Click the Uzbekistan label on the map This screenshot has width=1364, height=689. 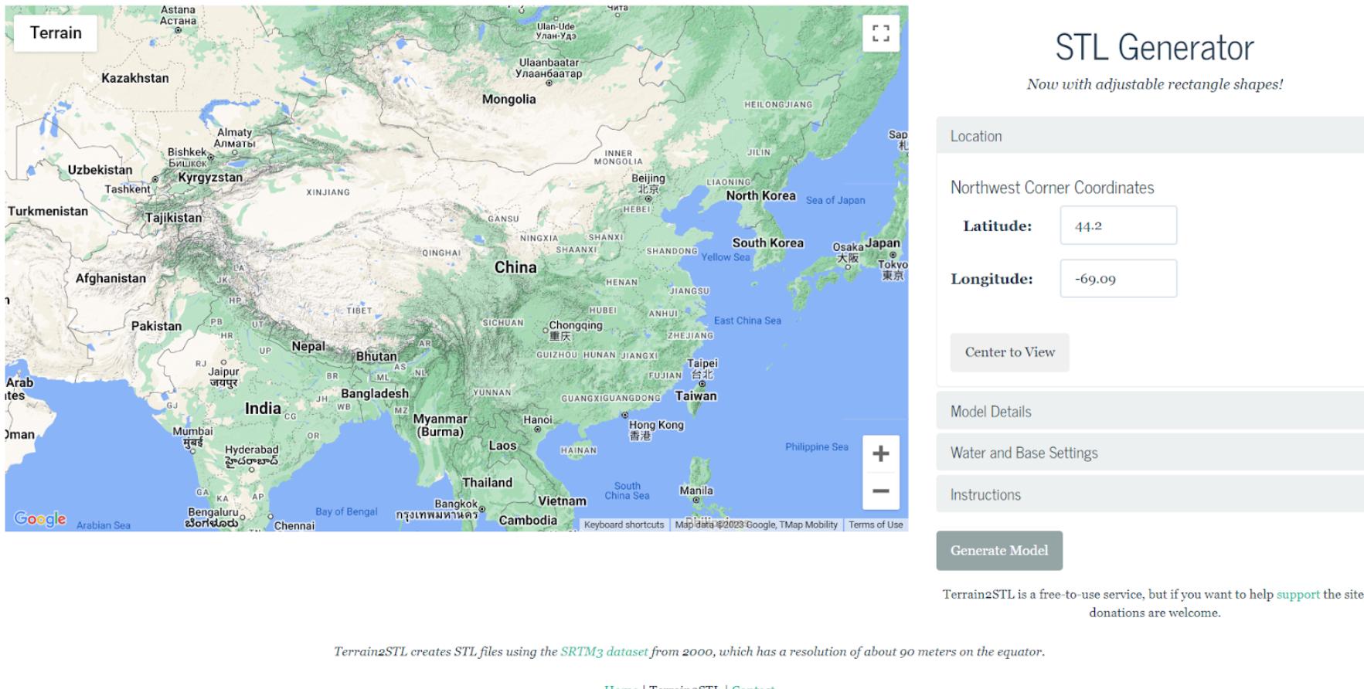pyautogui.click(x=100, y=170)
